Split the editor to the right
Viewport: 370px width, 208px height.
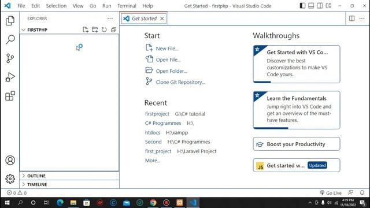pos(351,18)
